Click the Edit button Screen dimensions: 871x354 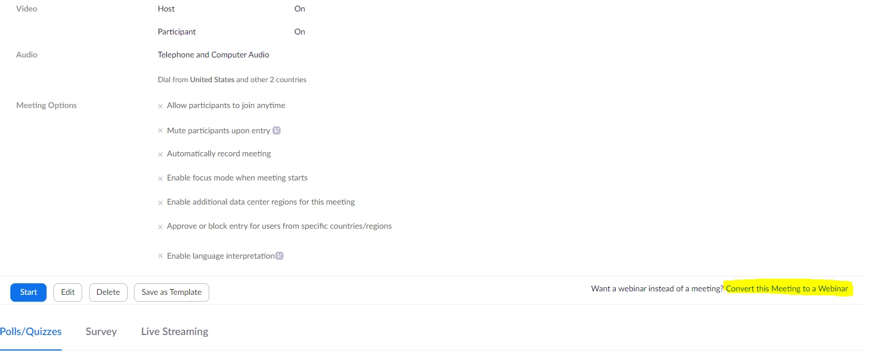click(x=68, y=292)
